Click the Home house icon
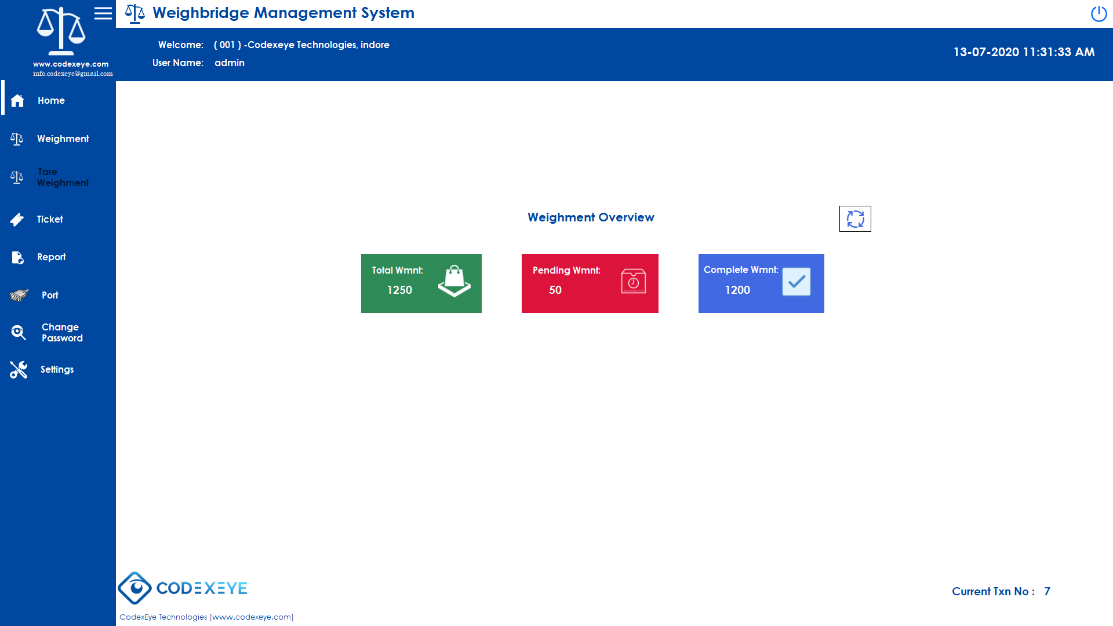The height and width of the screenshot is (626, 1113). pyautogui.click(x=17, y=101)
